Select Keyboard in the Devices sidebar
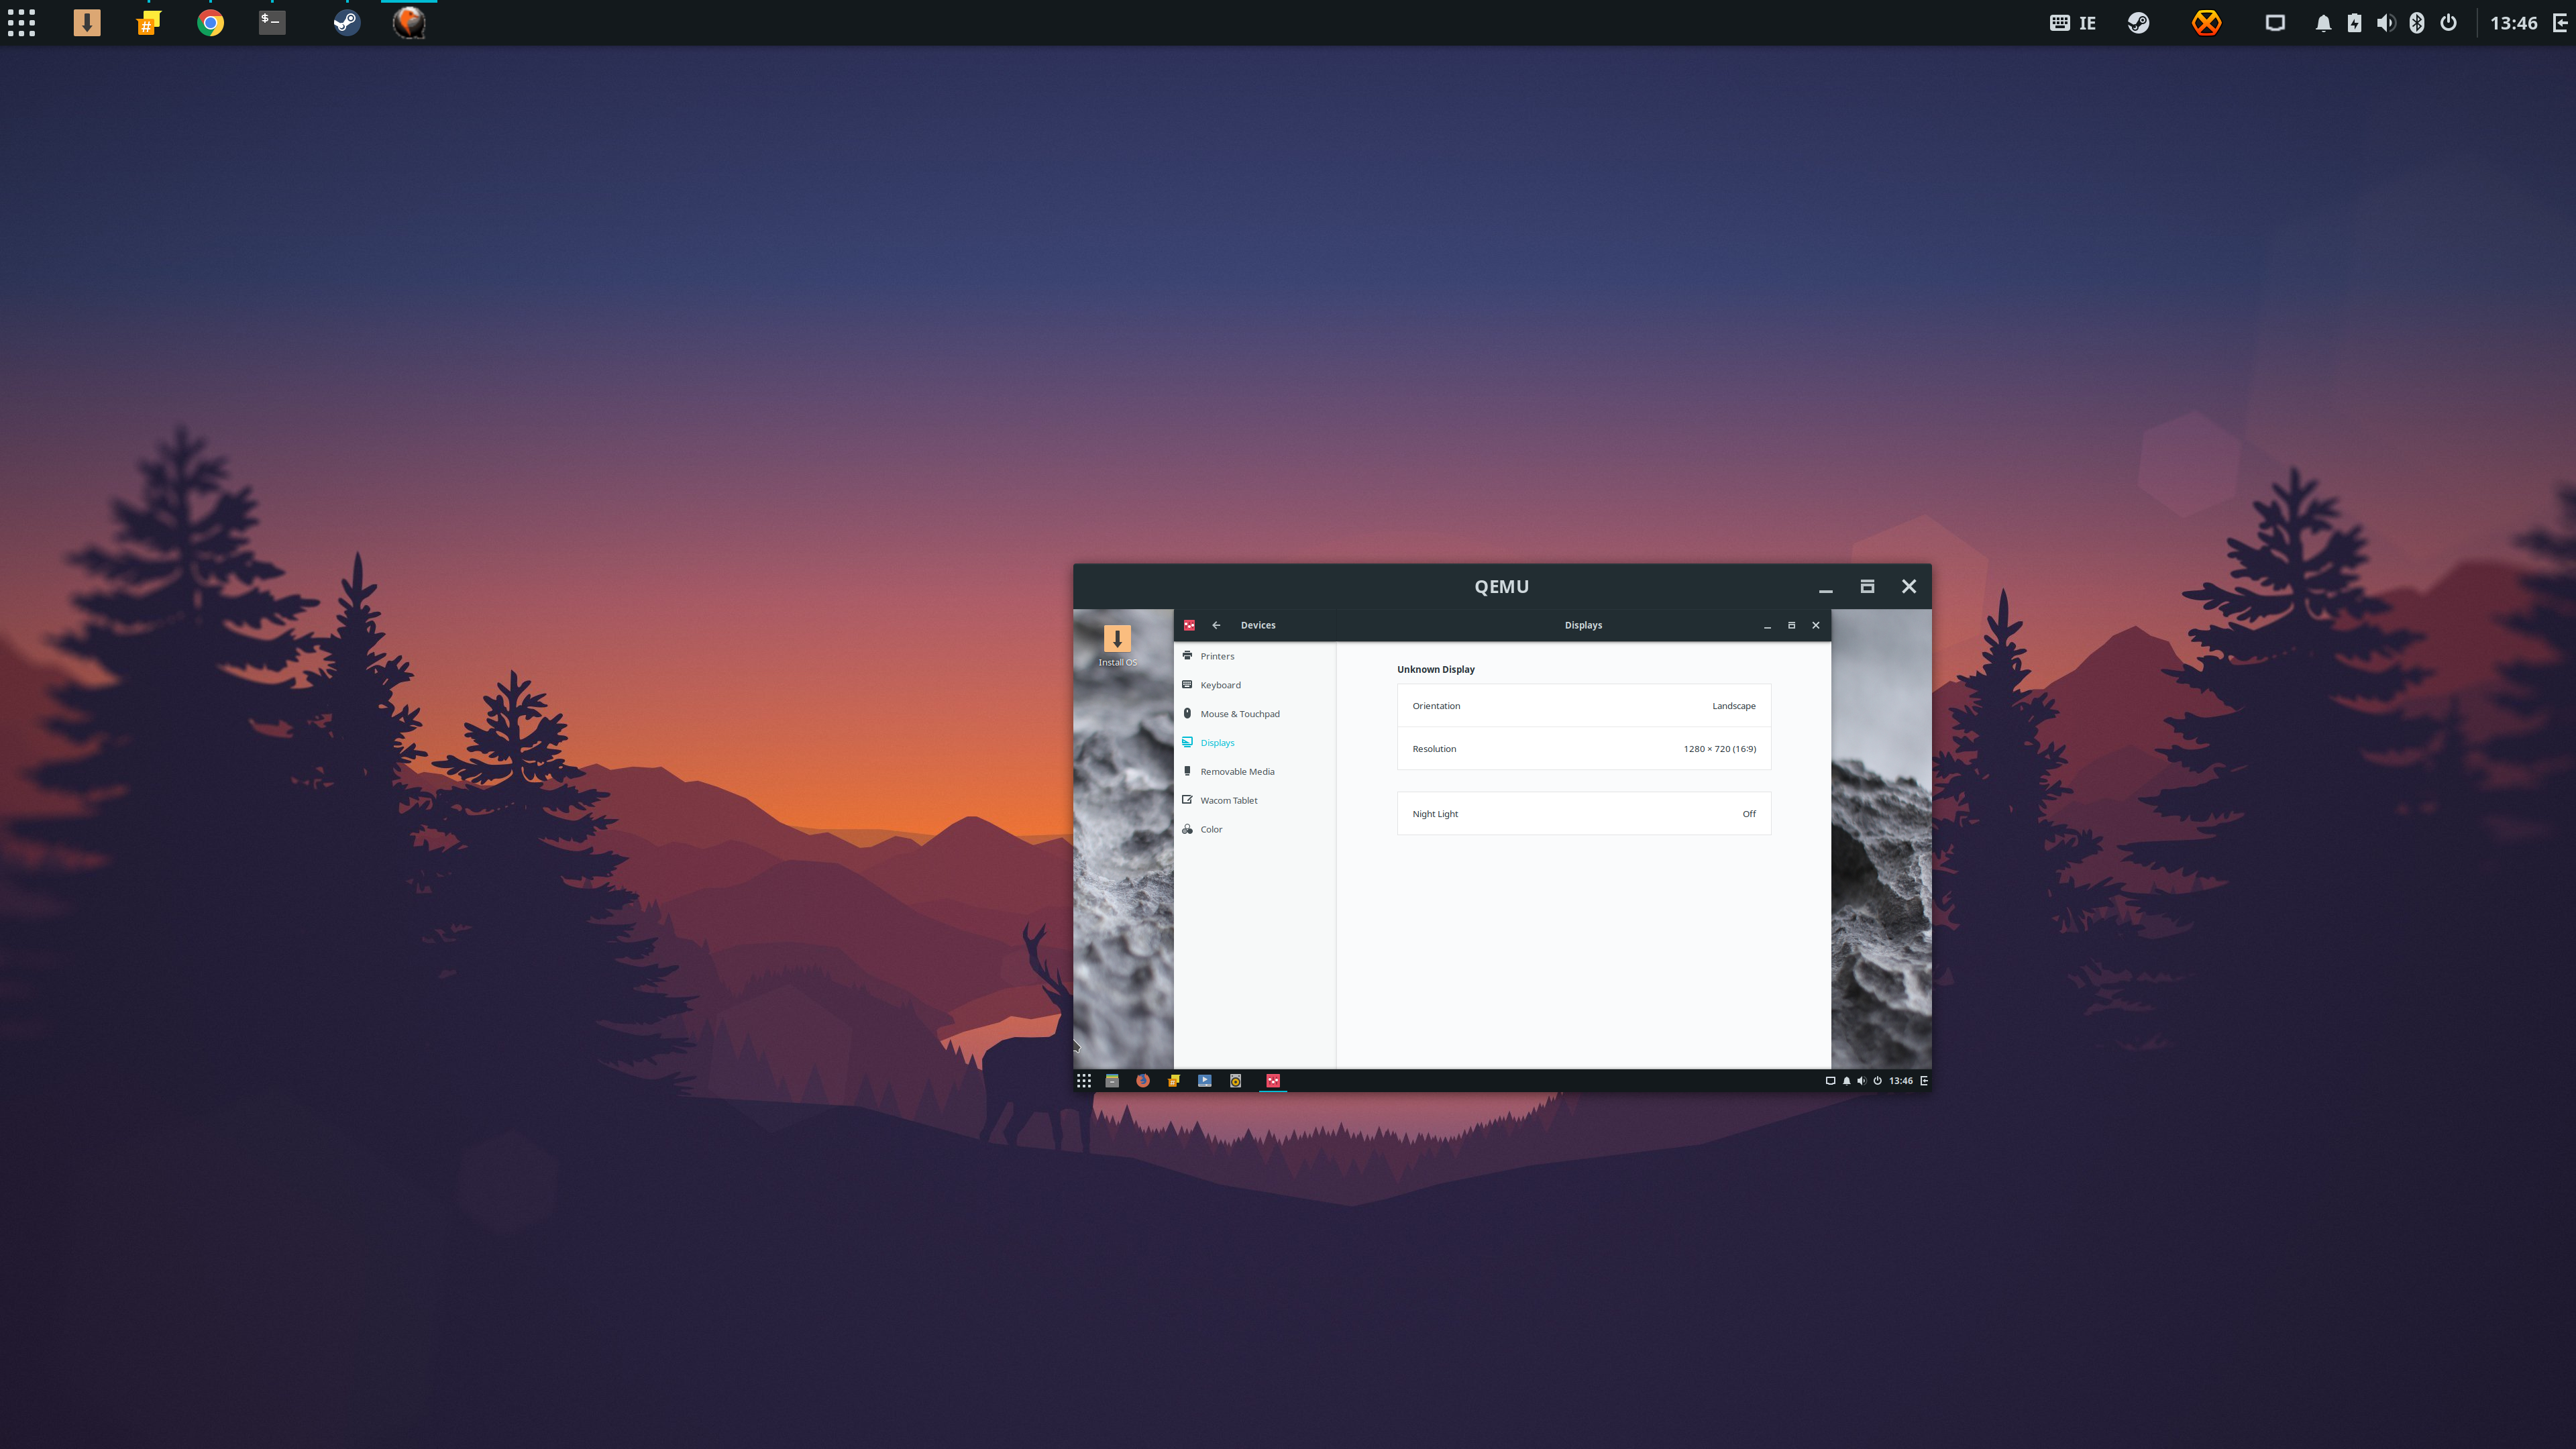Viewport: 2576px width, 1449px height. pyautogui.click(x=1254, y=685)
